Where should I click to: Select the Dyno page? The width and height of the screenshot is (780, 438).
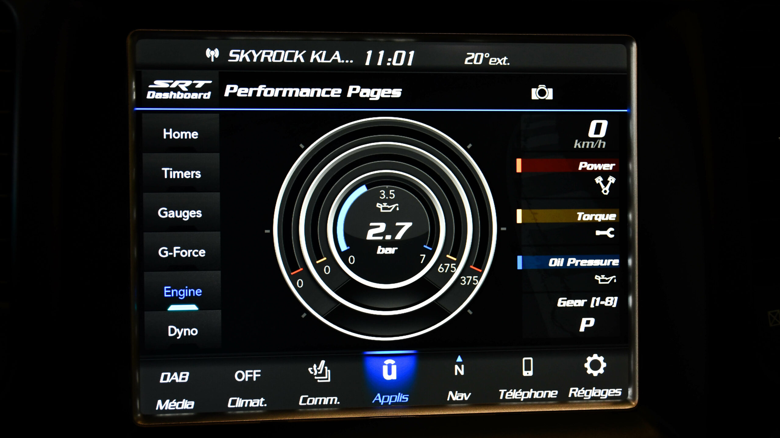tap(183, 331)
